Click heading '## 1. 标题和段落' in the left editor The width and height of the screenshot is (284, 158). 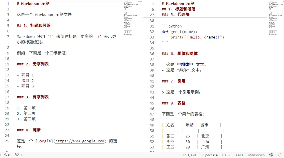[34, 26]
